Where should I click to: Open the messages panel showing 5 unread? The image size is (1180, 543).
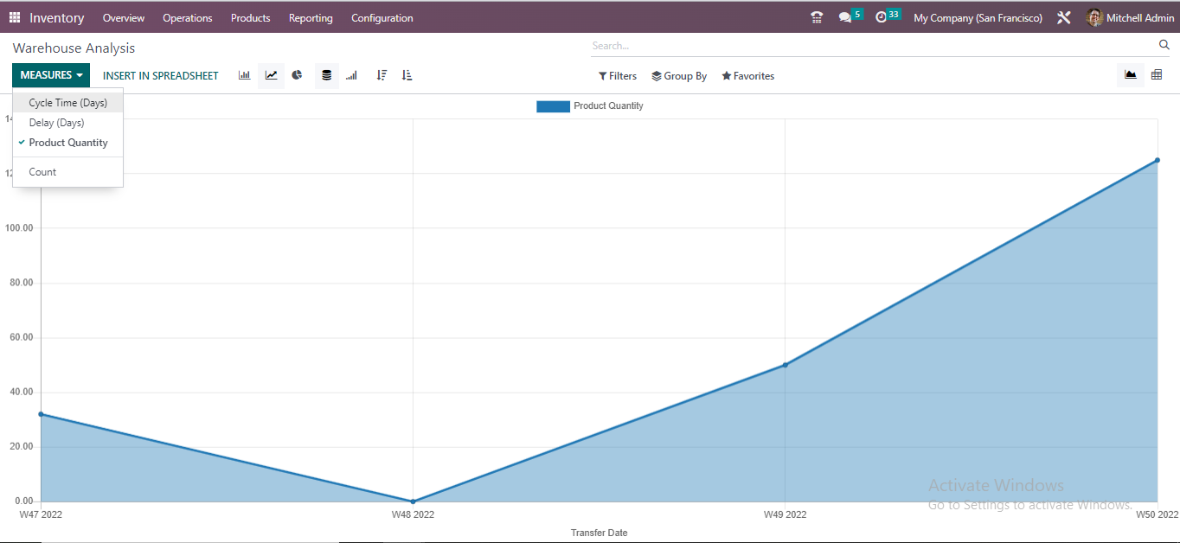coord(844,16)
